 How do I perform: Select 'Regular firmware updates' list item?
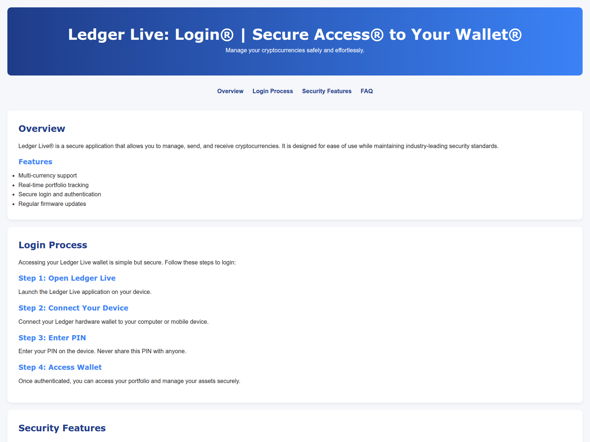(x=52, y=204)
